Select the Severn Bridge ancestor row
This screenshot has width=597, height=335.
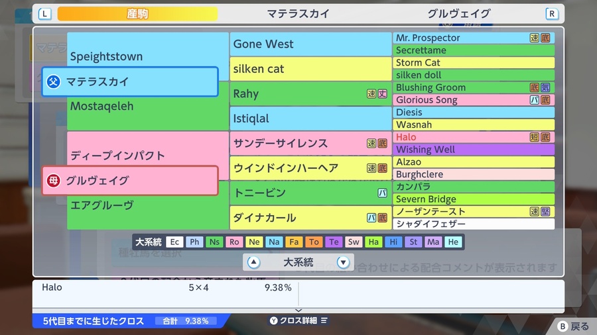[x=474, y=199]
